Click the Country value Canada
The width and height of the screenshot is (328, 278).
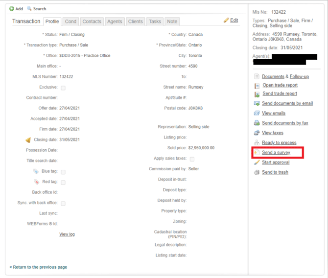(x=195, y=35)
